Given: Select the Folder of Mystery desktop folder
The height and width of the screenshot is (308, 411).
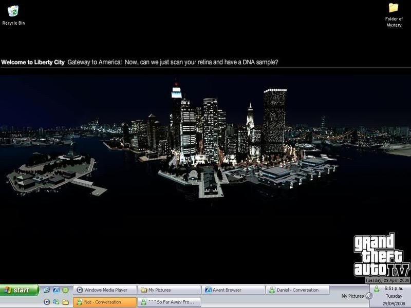Looking at the screenshot, I should click(394, 15).
